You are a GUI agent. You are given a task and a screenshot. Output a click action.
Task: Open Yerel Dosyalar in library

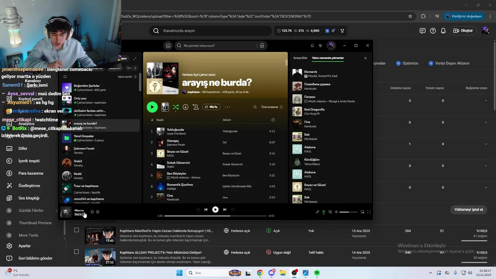tap(100, 138)
